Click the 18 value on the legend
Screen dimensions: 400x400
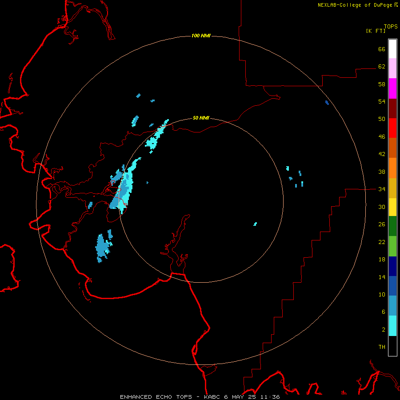(x=382, y=260)
